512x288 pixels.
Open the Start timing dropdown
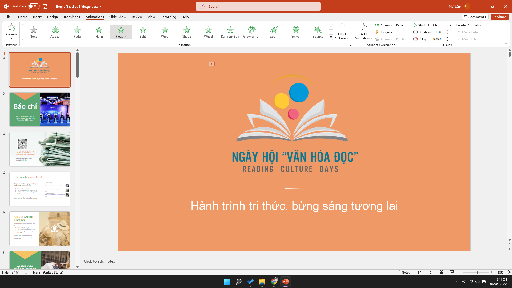(x=450, y=25)
